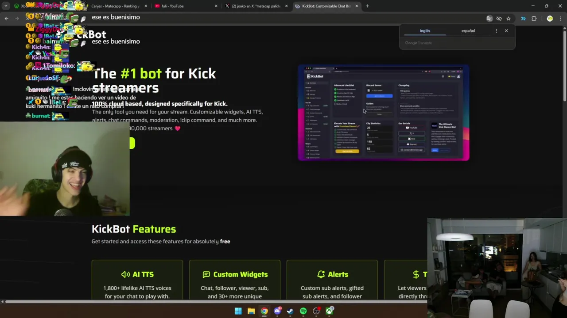567x318 pixels.
Task: Open the tab search dropdown arrow
Action: point(6,6)
